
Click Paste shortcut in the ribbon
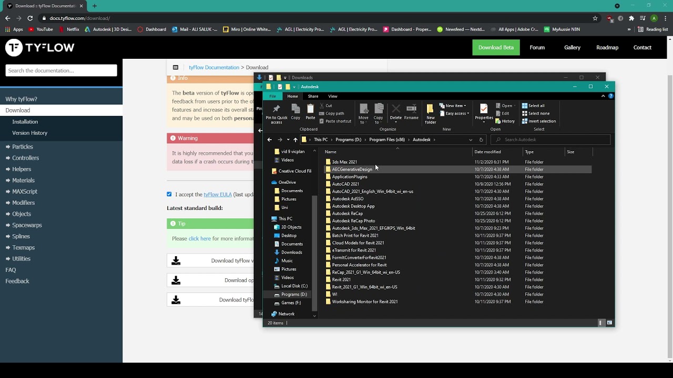click(335, 121)
